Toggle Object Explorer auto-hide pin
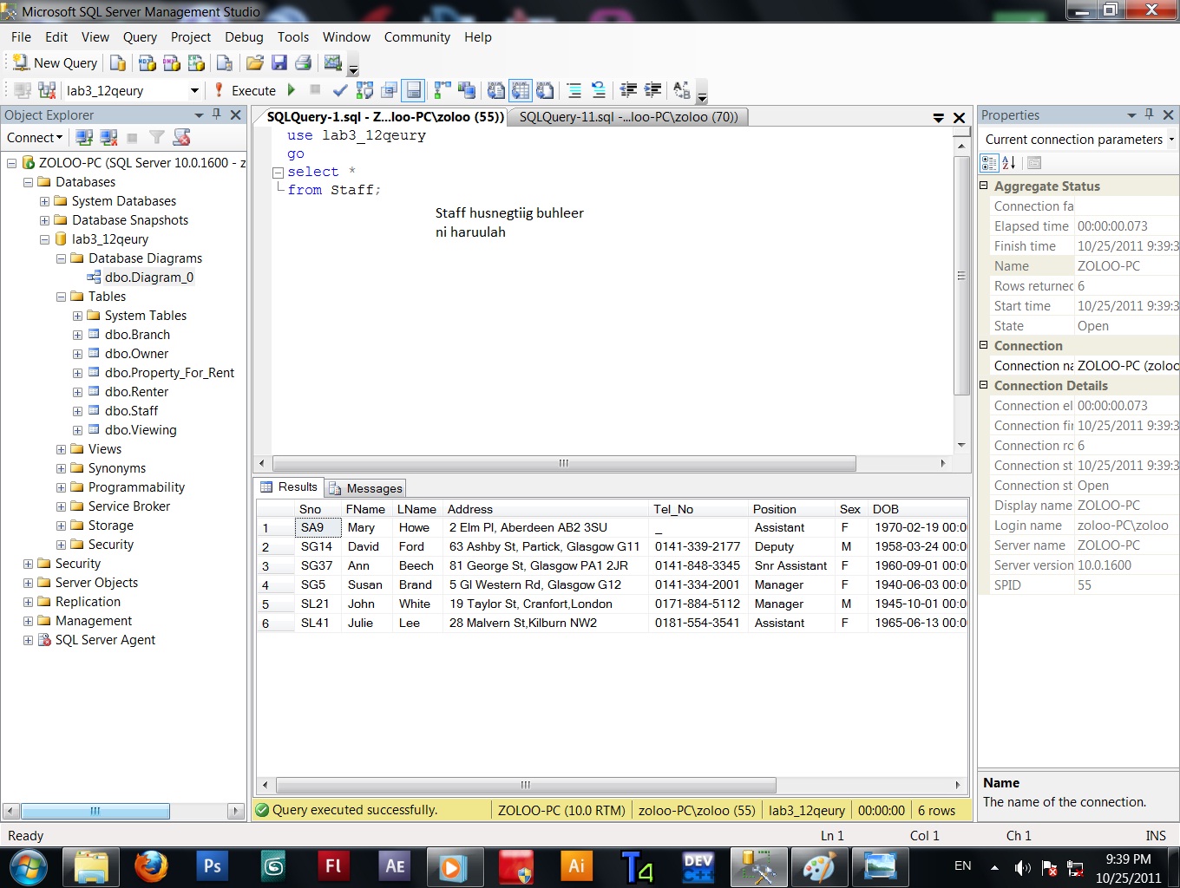 (217, 114)
